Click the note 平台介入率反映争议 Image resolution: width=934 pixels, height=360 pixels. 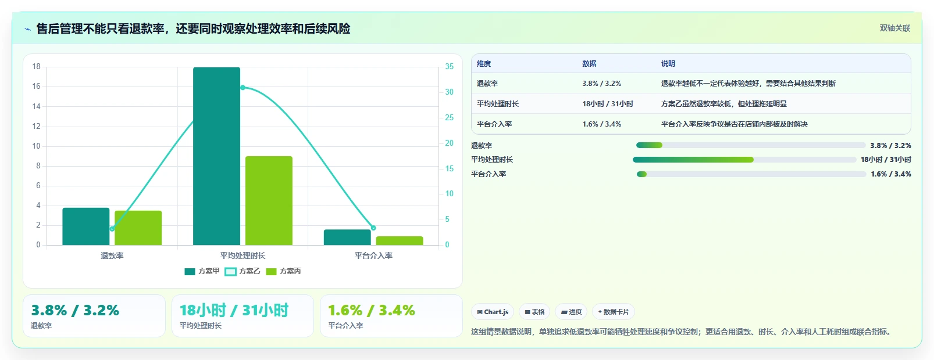(x=735, y=124)
